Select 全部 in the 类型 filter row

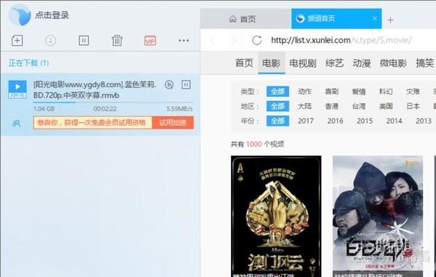click(x=278, y=91)
